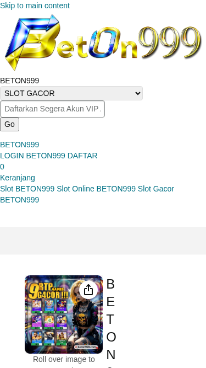206x368 pixels.
Task: Focus the Daftarkan Segera Akun VIP field
Action: 52,109
